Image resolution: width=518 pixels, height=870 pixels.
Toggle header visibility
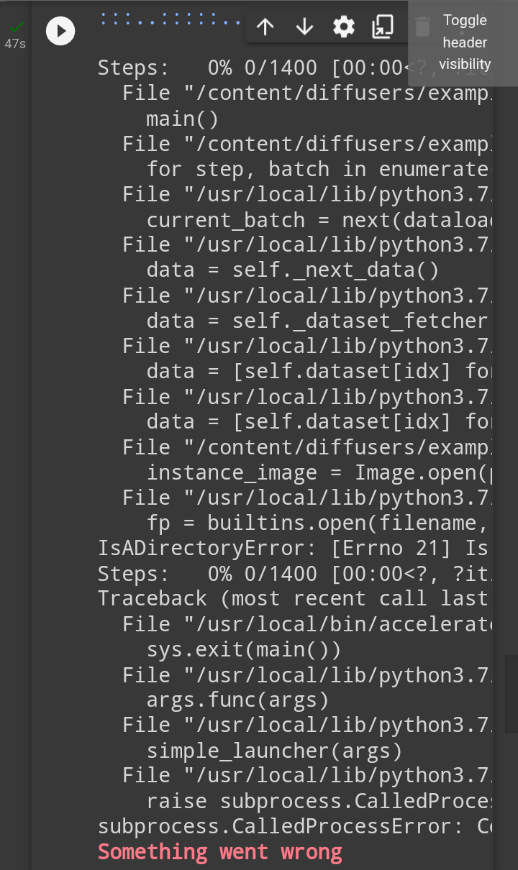(464, 42)
